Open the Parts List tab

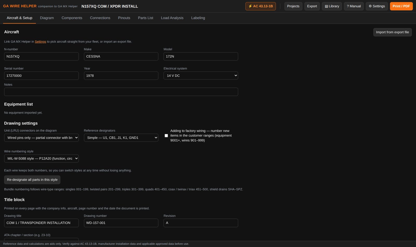click(x=146, y=18)
